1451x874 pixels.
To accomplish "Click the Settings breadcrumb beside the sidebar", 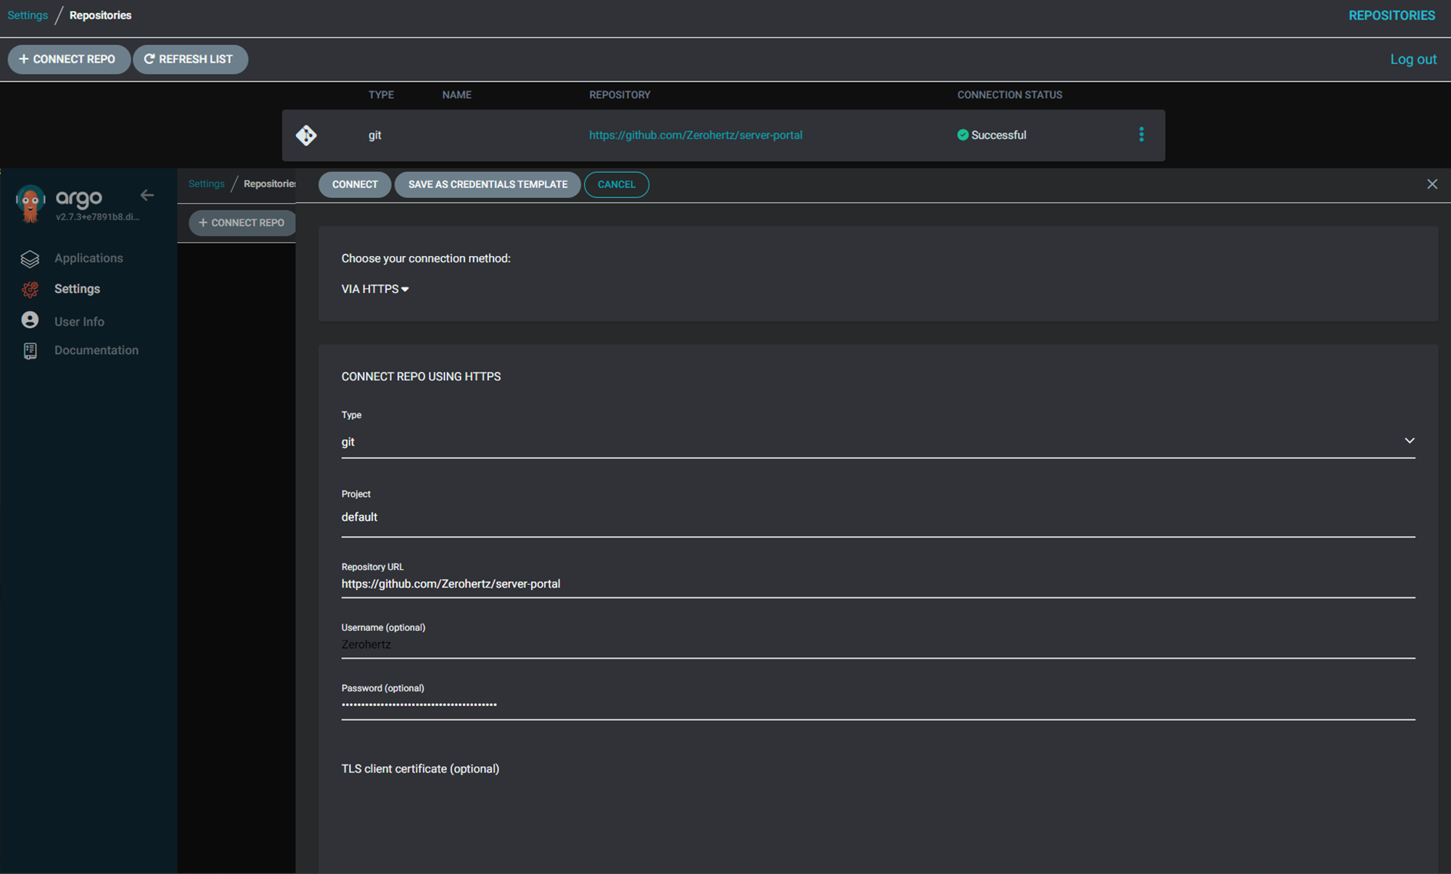I will coord(206,184).
